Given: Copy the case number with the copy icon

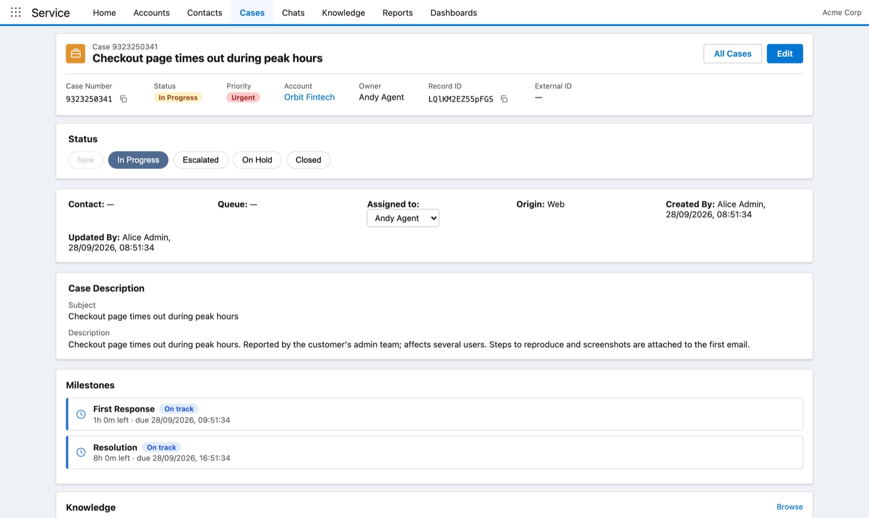Looking at the screenshot, I should 124,99.
